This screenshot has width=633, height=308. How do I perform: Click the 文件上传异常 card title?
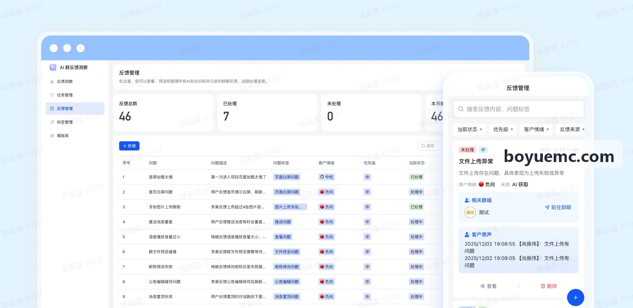(x=476, y=161)
